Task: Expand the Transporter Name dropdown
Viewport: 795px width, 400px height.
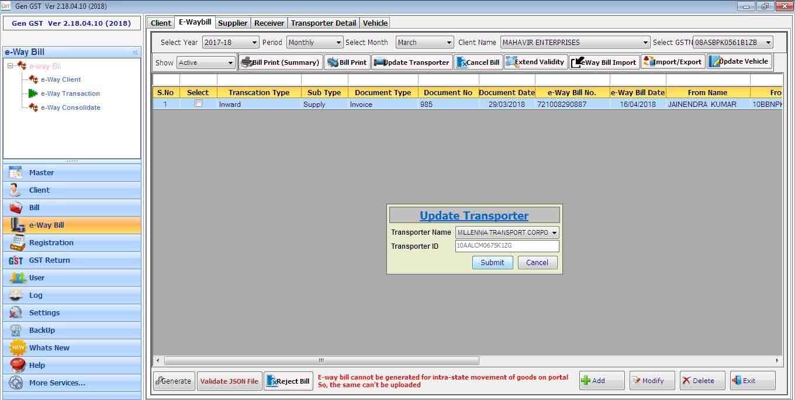Action: pos(554,232)
